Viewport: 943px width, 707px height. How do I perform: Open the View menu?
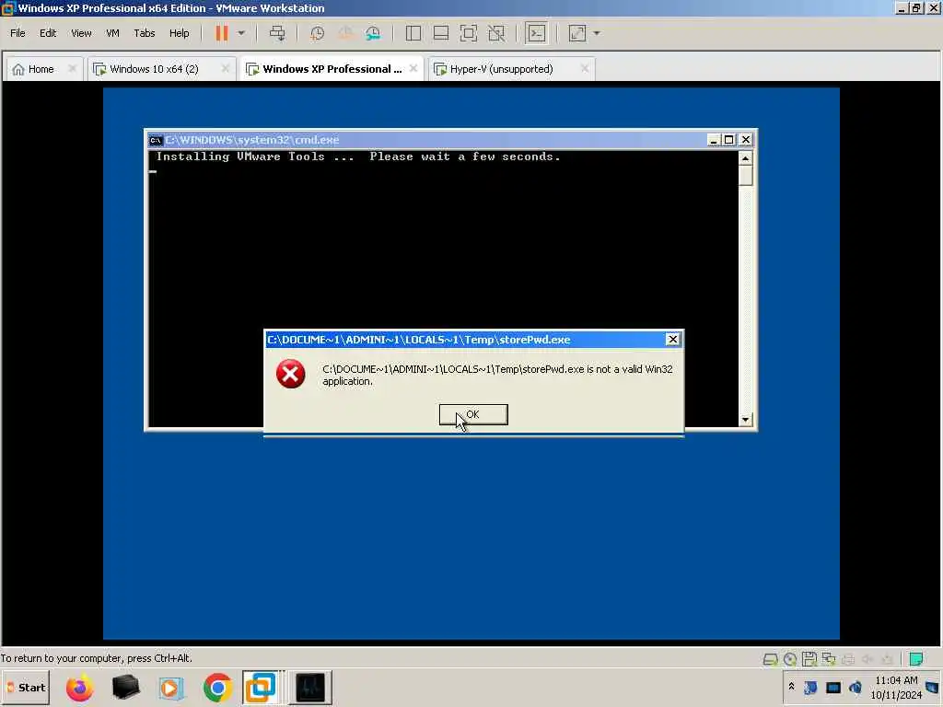(x=81, y=33)
